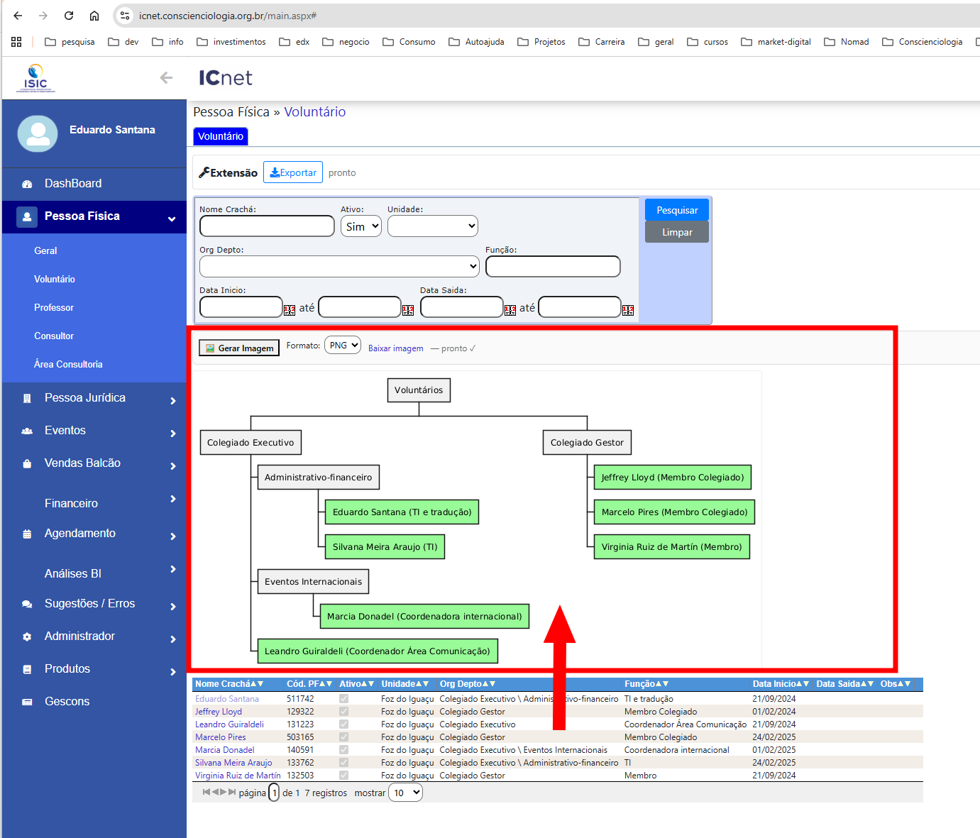Open the image Formato PNG dropdown

pyautogui.click(x=343, y=346)
